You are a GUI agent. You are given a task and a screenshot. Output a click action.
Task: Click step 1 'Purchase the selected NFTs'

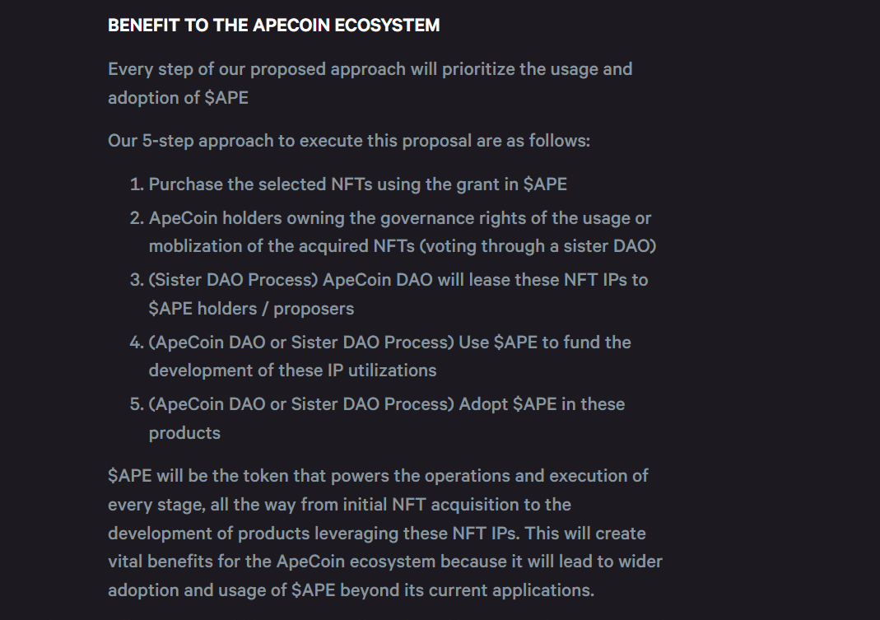pos(357,184)
